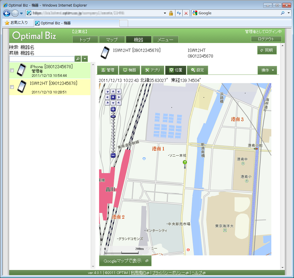294x278 pixels.
Task: Click the ISW12HT device thumbnail in the list
Action: (22, 87)
